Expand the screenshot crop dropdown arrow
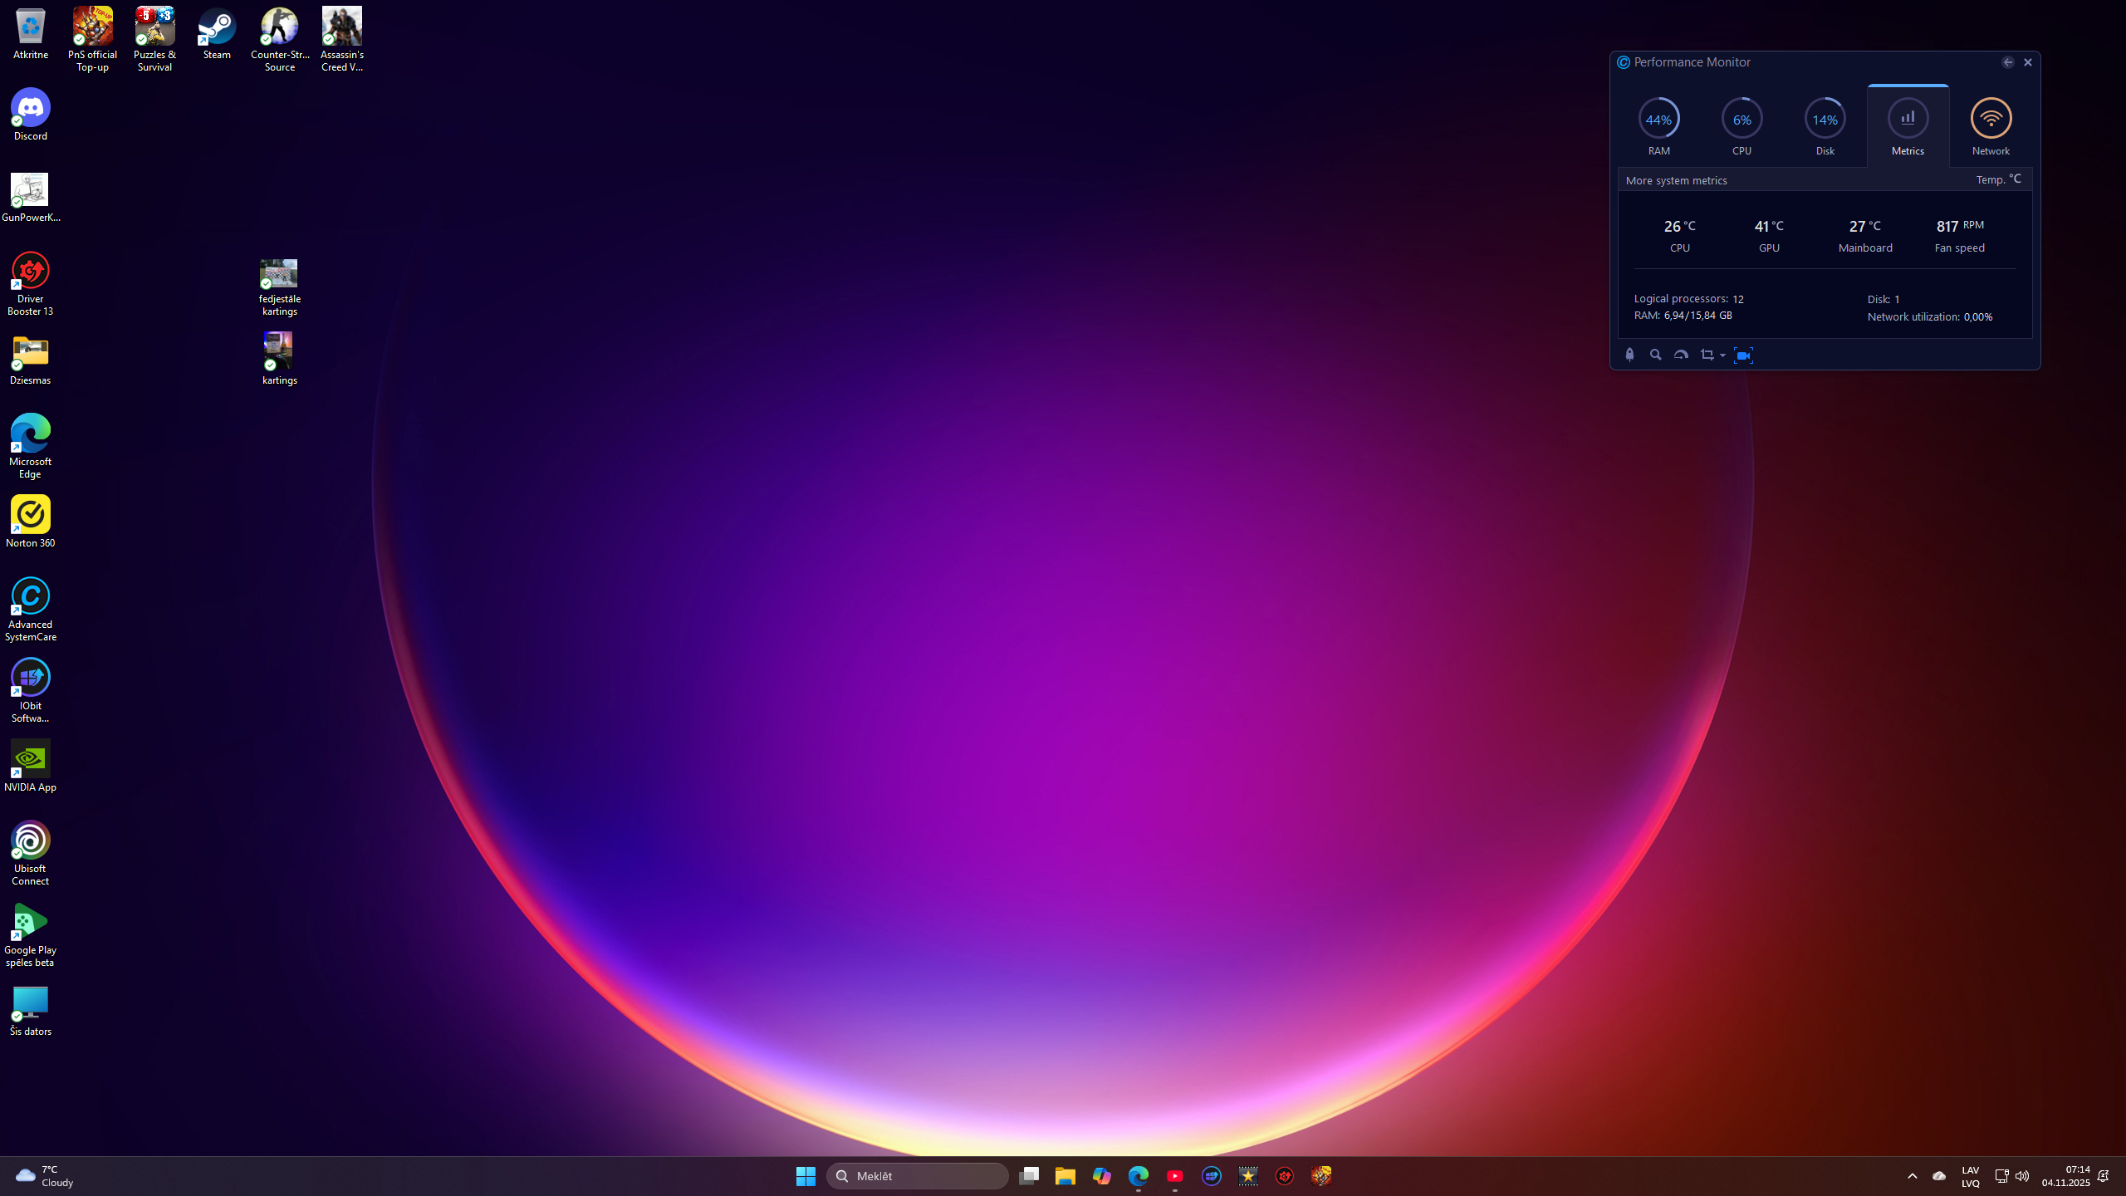2126x1196 pixels. [x=1722, y=355]
